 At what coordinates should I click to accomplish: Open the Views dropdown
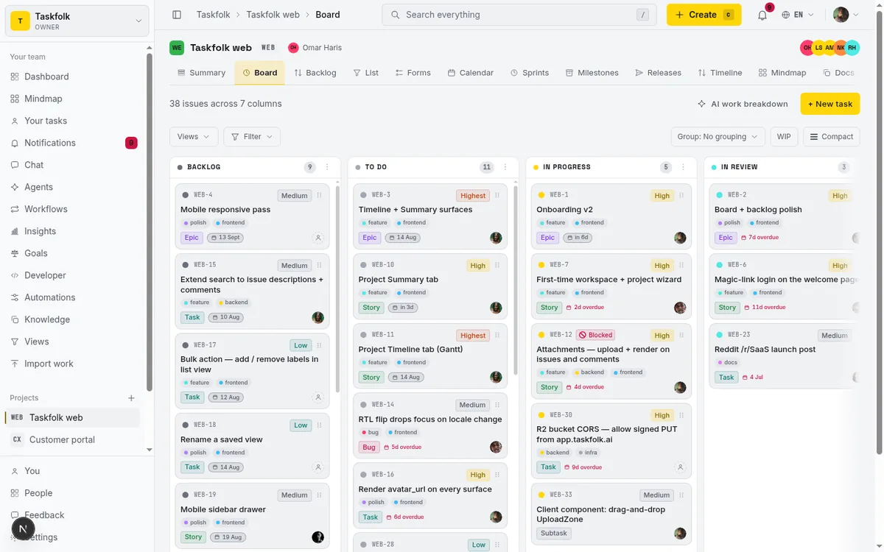coord(194,137)
